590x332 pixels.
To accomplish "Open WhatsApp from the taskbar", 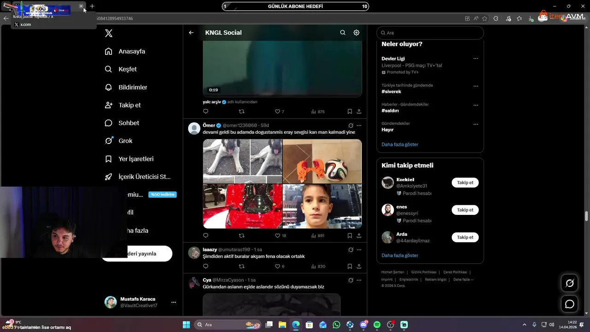I will pyautogui.click(x=336, y=325).
